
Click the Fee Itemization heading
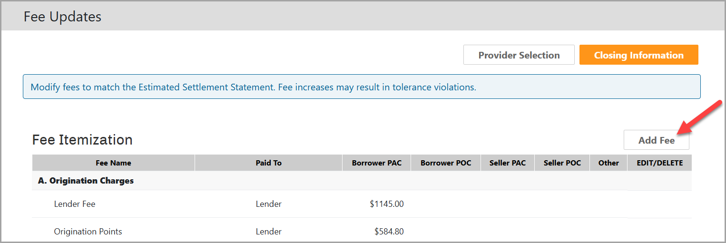click(x=82, y=140)
